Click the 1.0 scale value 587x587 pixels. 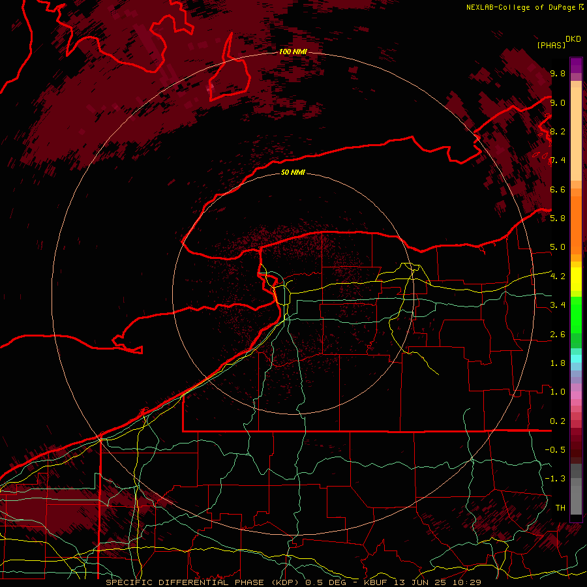[x=558, y=392]
